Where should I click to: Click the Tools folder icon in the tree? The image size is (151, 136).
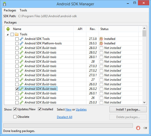[17, 34]
